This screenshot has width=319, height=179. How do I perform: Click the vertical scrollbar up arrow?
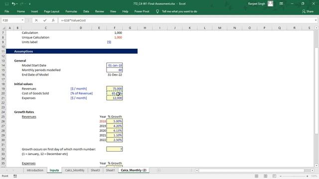coord(317,28)
